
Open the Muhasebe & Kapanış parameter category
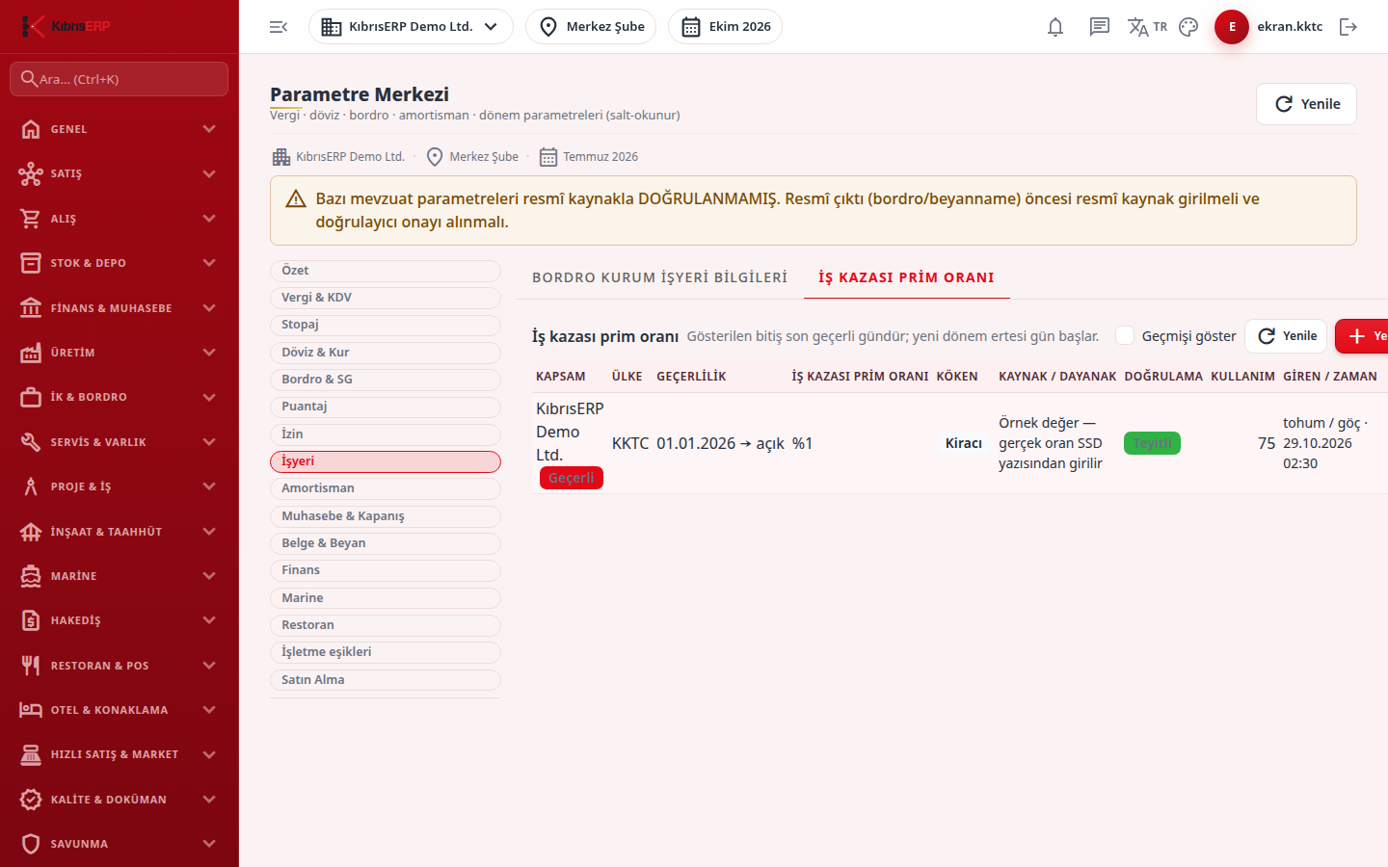click(386, 516)
